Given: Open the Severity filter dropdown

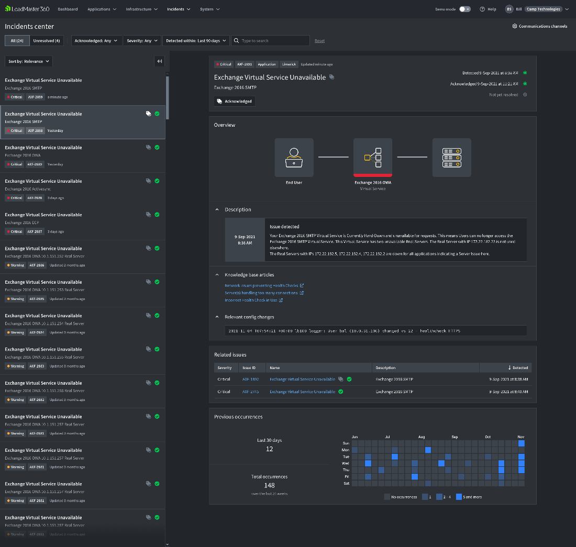Looking at the screenshot, I should 142,41.
